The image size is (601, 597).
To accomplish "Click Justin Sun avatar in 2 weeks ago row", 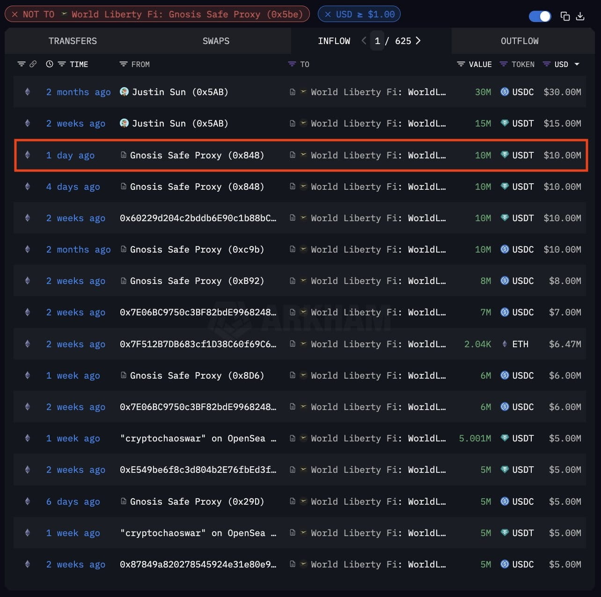I will [x=124, y=123].
